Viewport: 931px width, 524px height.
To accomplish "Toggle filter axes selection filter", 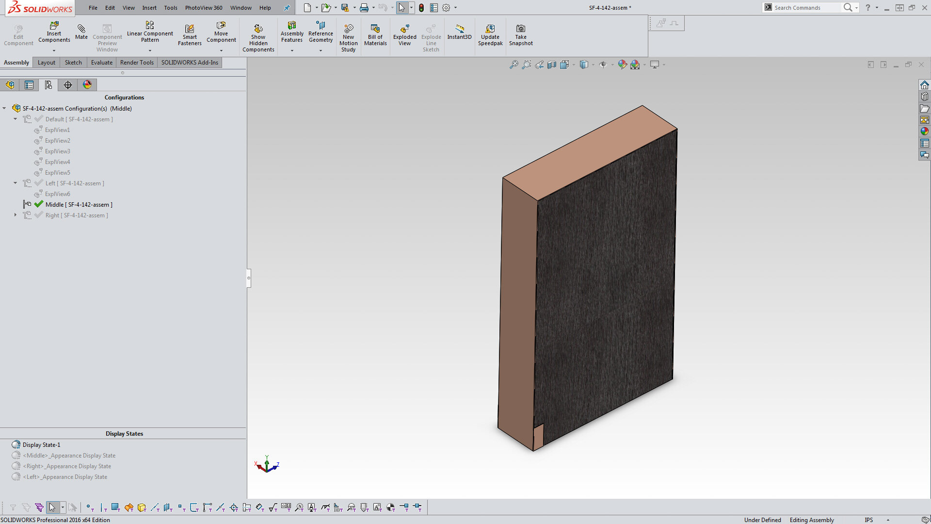I will [155, 508].
